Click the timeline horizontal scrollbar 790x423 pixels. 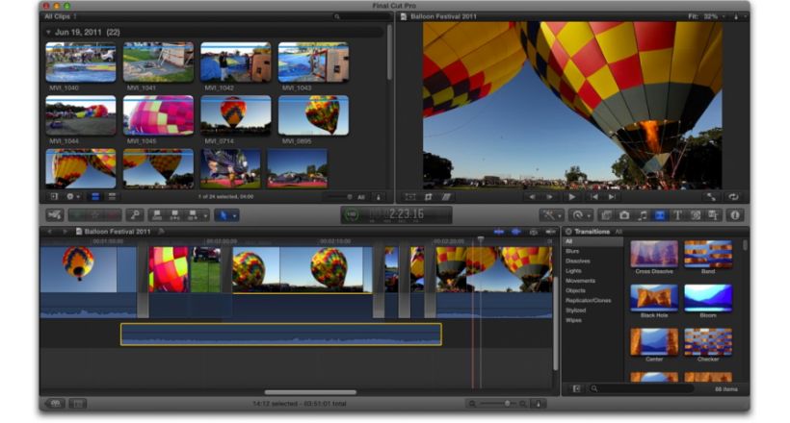[310, 392]
